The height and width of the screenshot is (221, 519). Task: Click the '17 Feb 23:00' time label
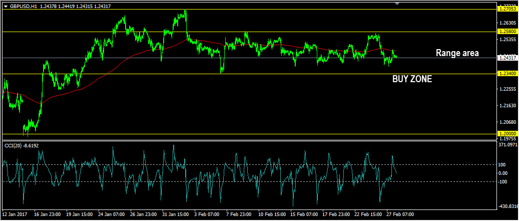click(336, 214)
